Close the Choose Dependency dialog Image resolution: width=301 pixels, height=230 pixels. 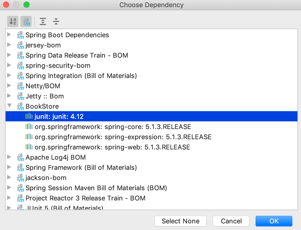[x=6, y=5]
